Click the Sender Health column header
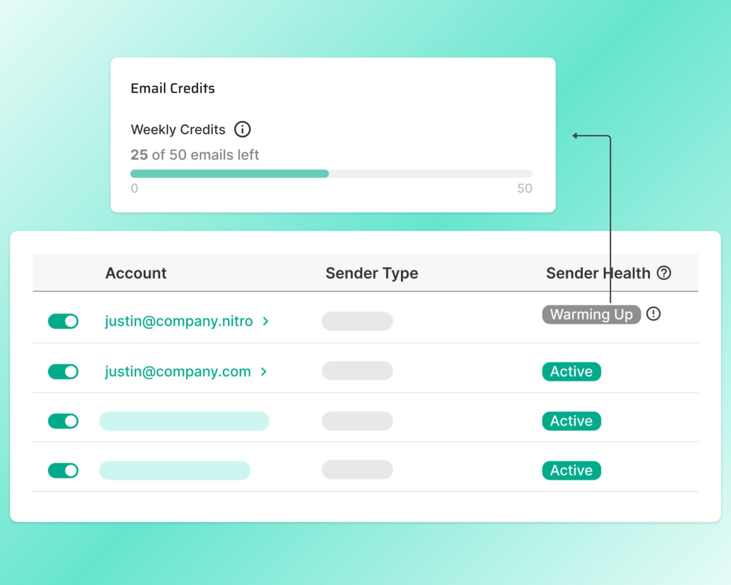This screenshot has height=585, width=731. [x=598, y=273]
